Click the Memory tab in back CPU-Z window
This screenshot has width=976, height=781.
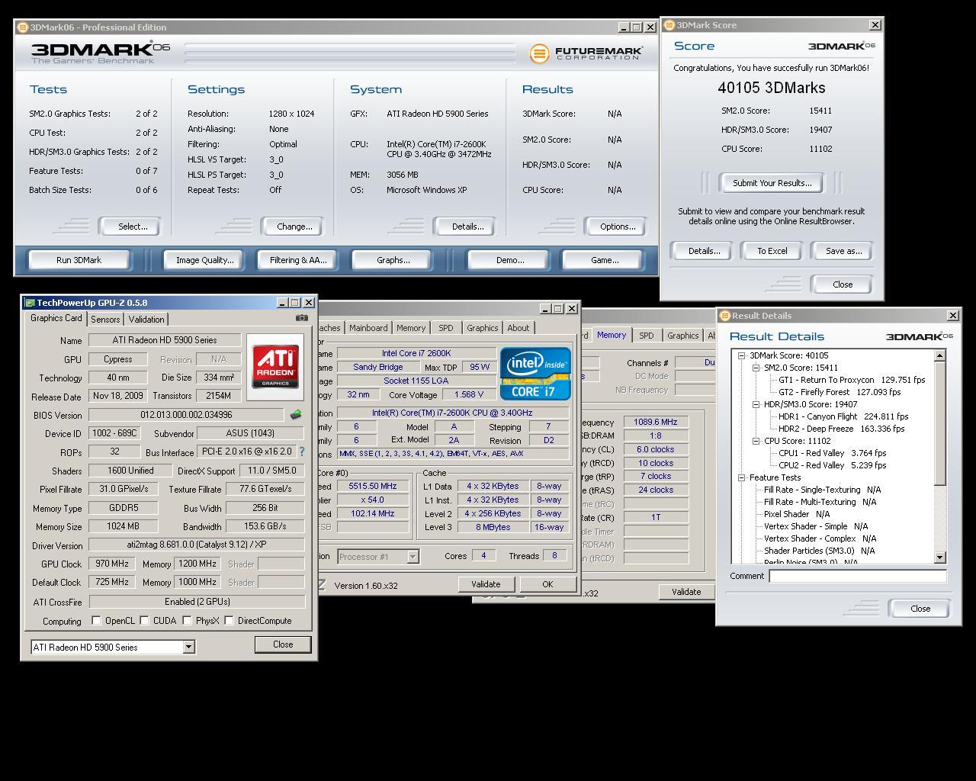tap(612, 335)
